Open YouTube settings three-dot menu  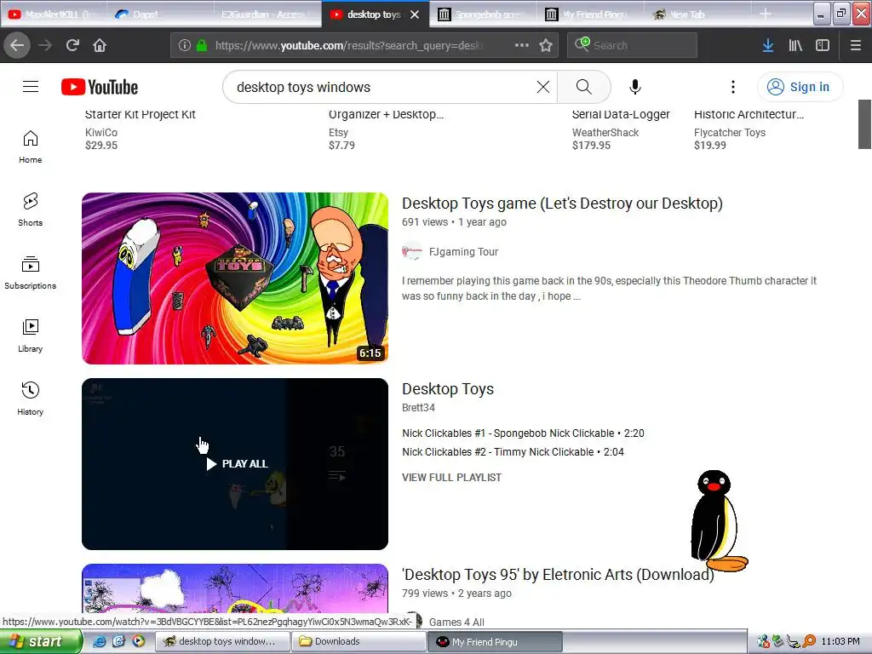click(x=733, y=87)
